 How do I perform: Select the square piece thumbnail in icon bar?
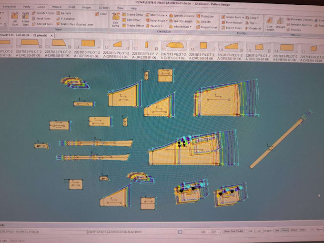coord(203,46)
